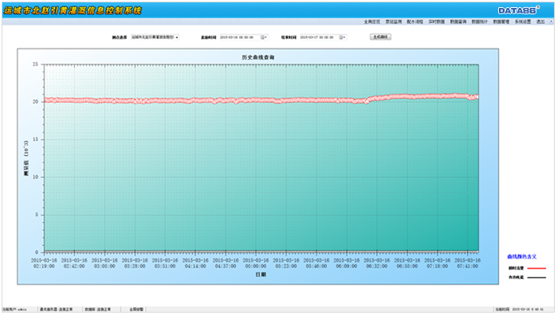Open the start time calendar picker icon
Viewport: 558px width, 315px height.
(x=263, y=37)
